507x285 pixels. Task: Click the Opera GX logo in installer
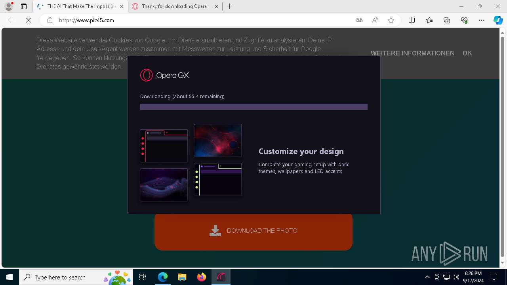164,75
